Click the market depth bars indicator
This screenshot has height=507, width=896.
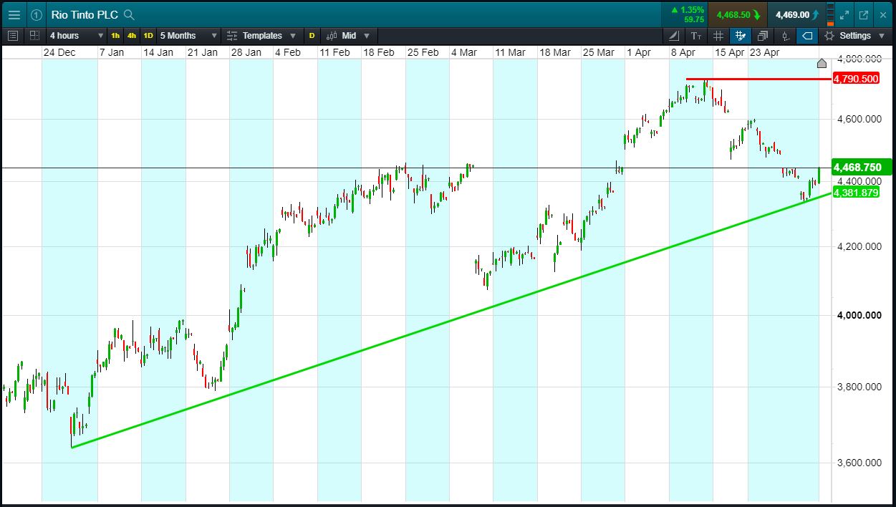tap(830, 15)
